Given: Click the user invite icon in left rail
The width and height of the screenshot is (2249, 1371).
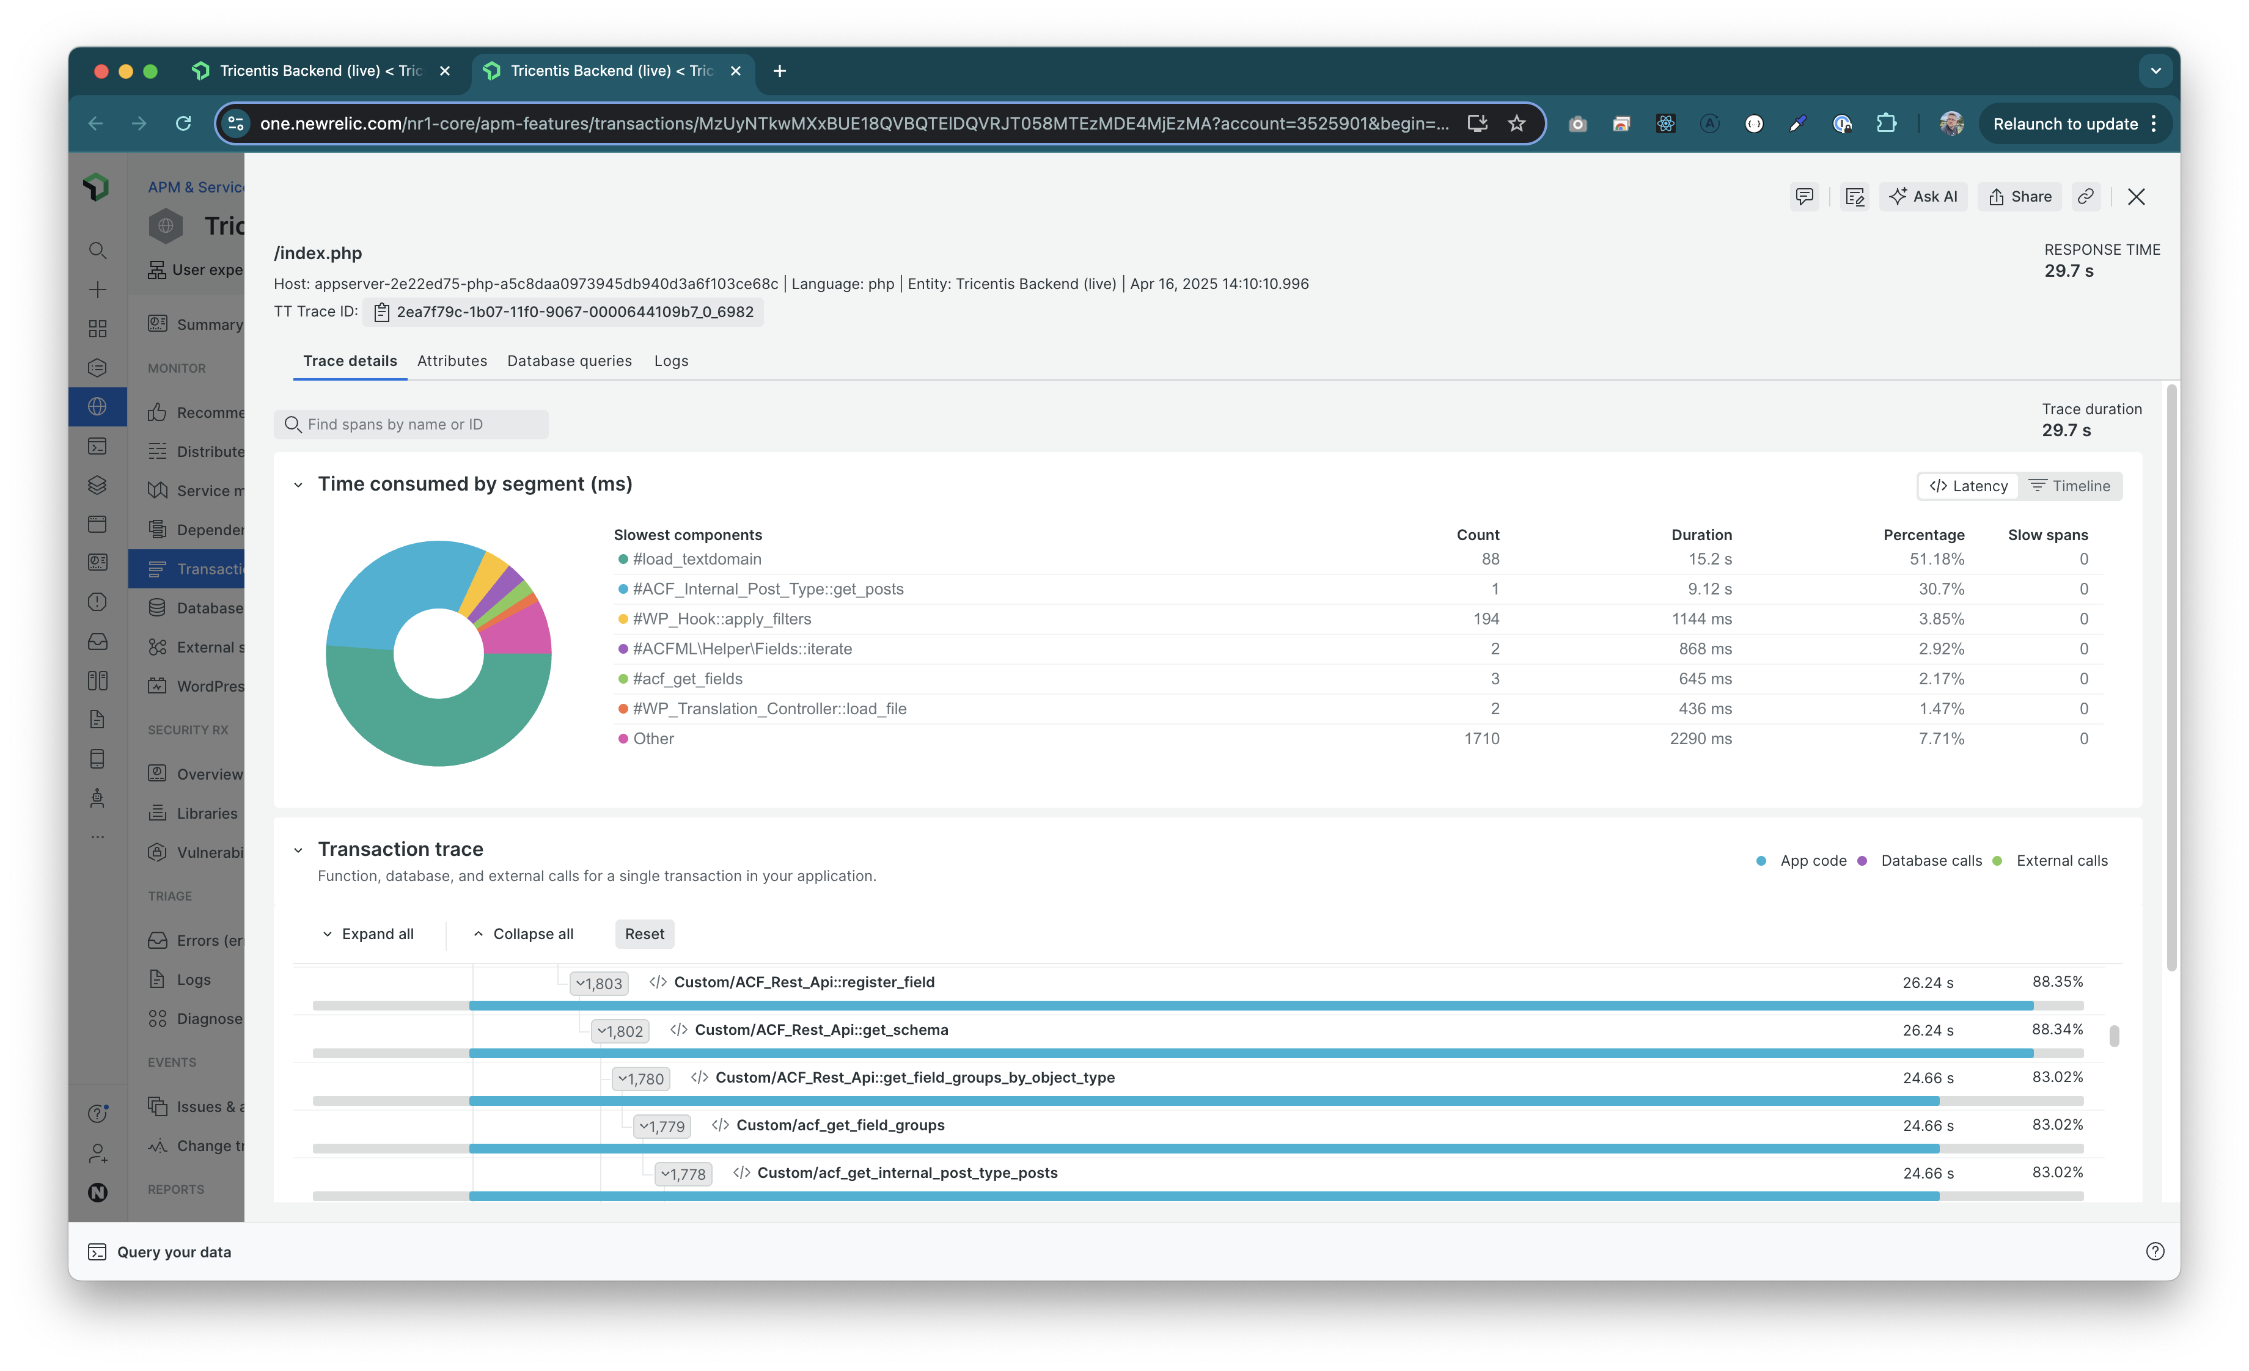Looking at the screenshot, I should pyautogui.click(x=98, y=1154).
